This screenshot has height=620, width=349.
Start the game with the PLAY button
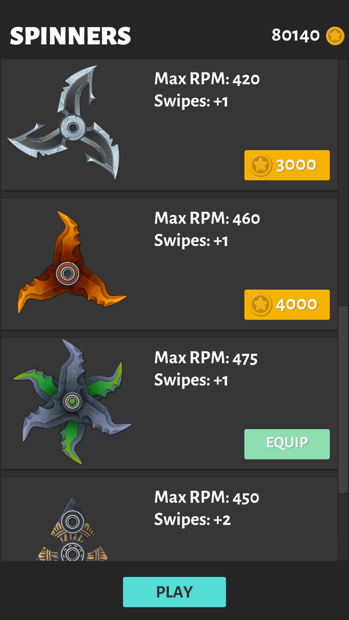click(174, 592)
